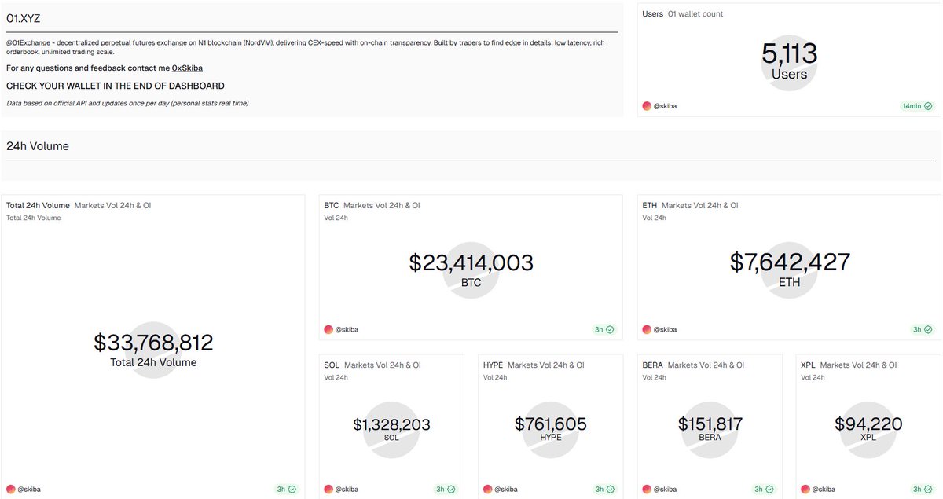Image resolution: width=943 pixels, height=499 pixels.
Task: Click skiba avatar icon on BERA card
Action: tap(647, 489)
